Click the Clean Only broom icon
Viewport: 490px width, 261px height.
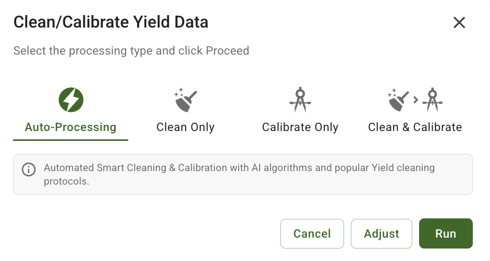(186, 100)
